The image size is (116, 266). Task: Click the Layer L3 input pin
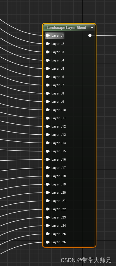coord(48,52)
